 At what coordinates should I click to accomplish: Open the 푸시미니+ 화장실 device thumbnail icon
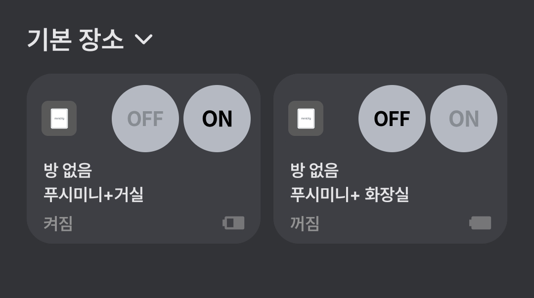(306, 119)
